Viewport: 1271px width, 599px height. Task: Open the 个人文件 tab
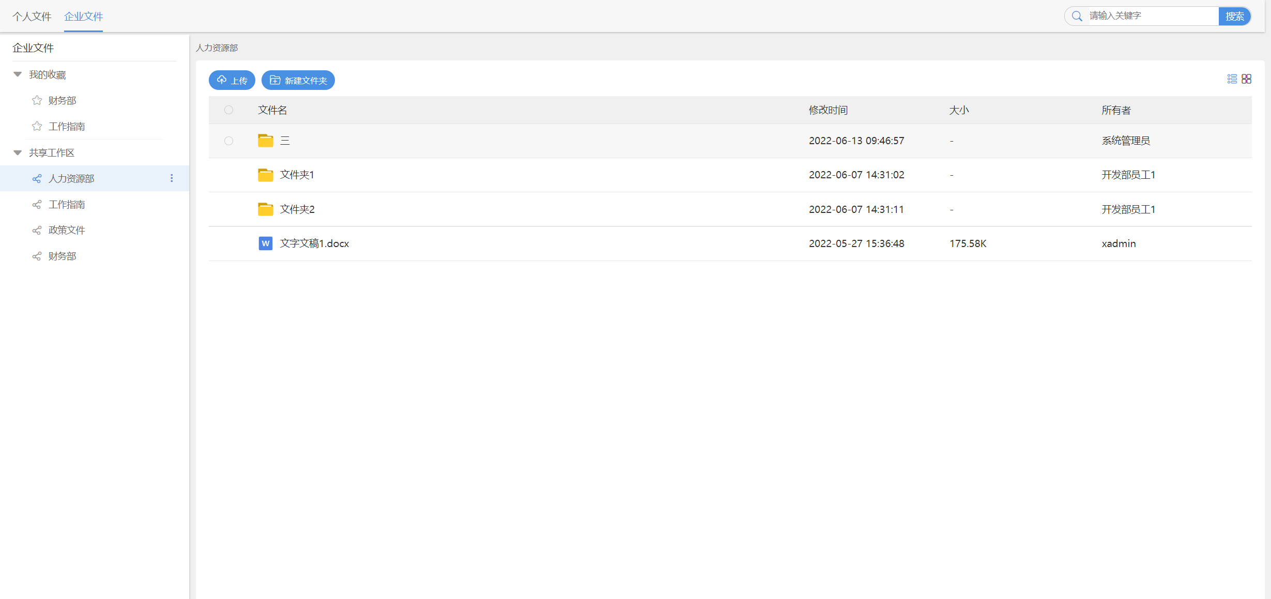tap(32, 17)
